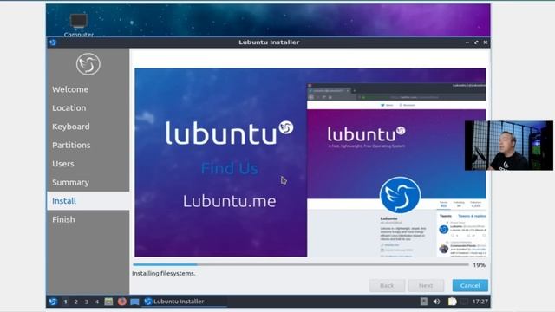
Task: Click the disabled Back button
Action: [x=387, y=285]
